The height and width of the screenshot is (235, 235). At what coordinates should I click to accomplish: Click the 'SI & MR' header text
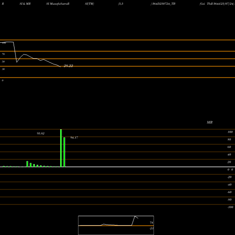click(25, 4)
